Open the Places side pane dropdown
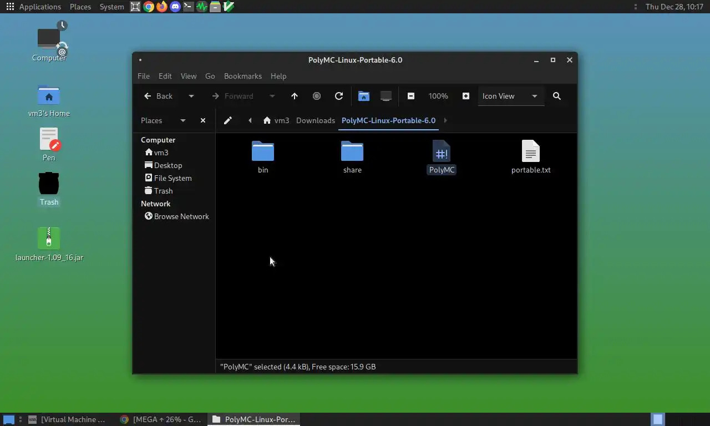 click(x=182, y=120)
